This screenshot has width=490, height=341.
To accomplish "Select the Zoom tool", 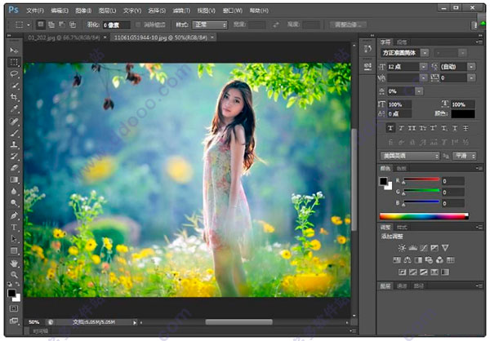I will coord(14,275).
